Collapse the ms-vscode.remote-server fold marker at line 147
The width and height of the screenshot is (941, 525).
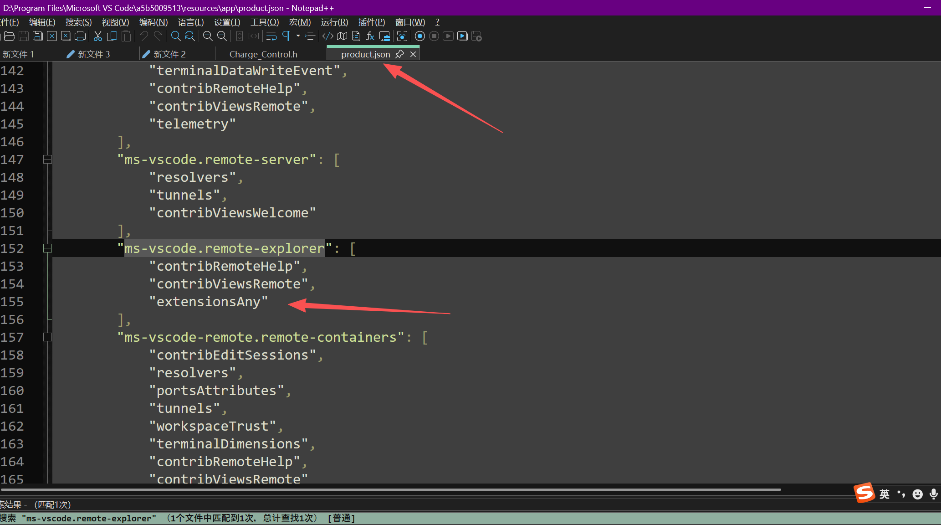47,160
